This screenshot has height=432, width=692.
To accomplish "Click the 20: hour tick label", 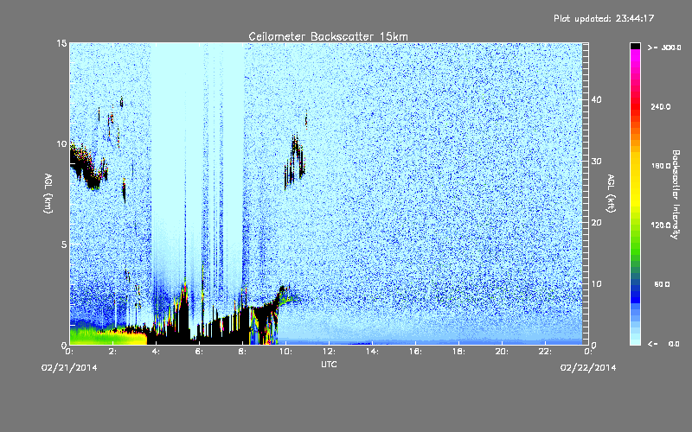I will (x=502, y=352).
